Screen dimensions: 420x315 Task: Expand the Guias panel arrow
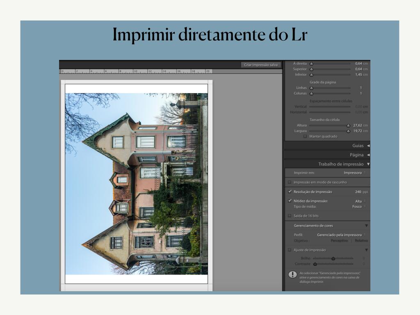(x=368, y=146)
